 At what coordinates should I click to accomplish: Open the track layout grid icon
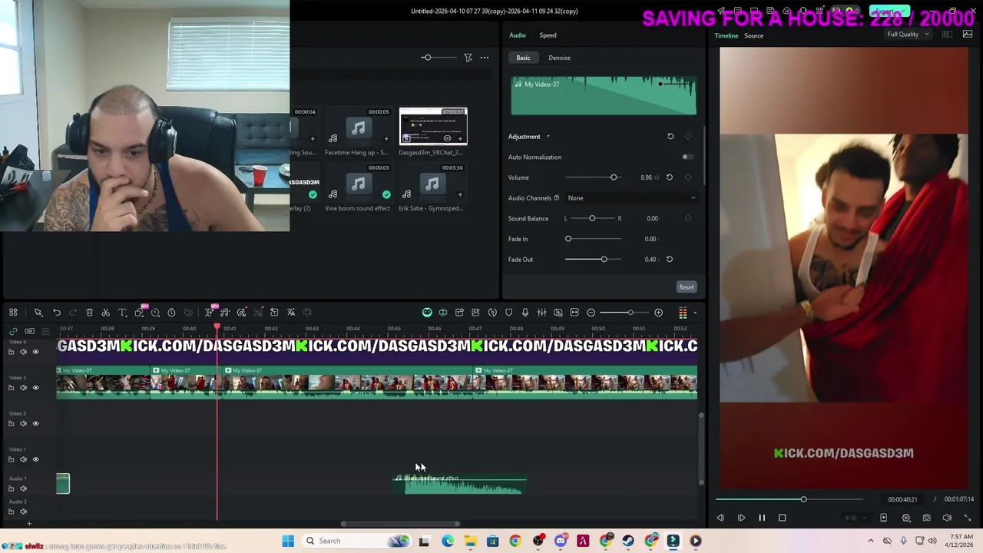click(x=13, y=313)
